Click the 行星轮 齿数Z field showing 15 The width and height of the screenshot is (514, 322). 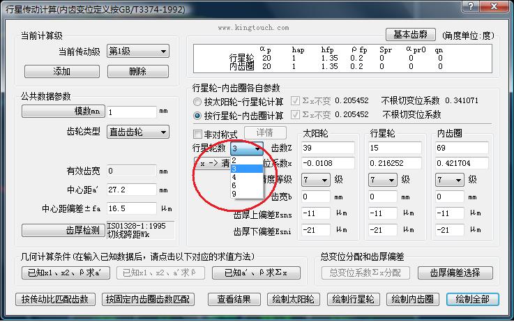pos(395,148)
